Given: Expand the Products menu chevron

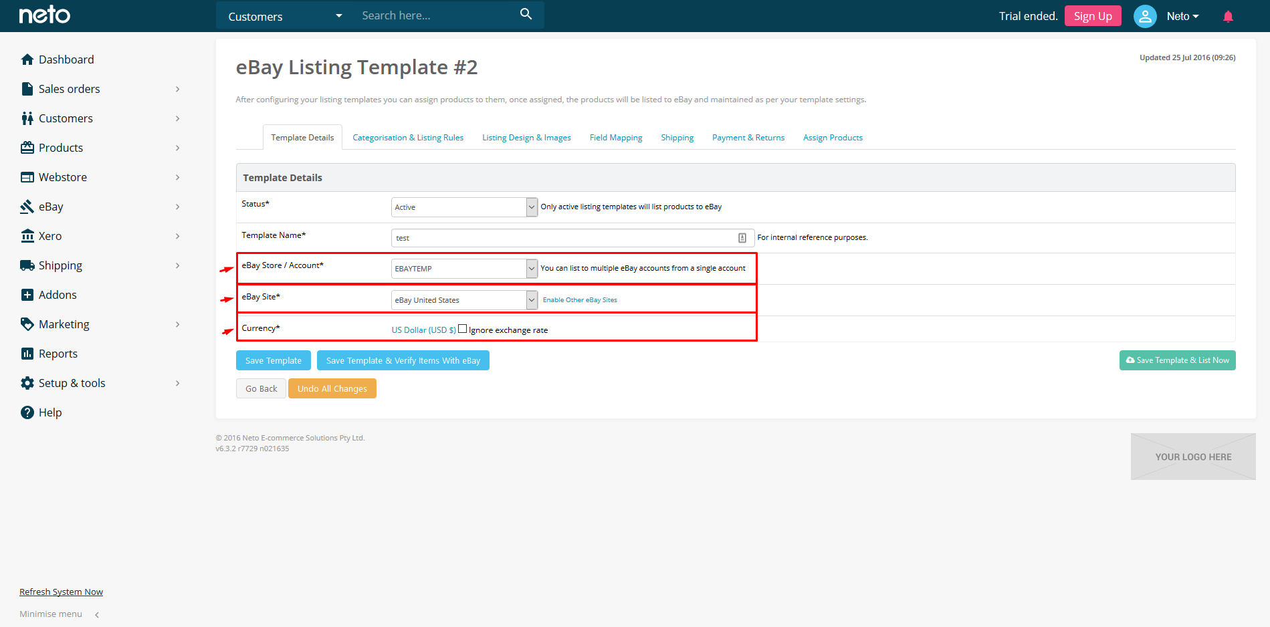Looking at the screenshot, I should coord(177,148).
